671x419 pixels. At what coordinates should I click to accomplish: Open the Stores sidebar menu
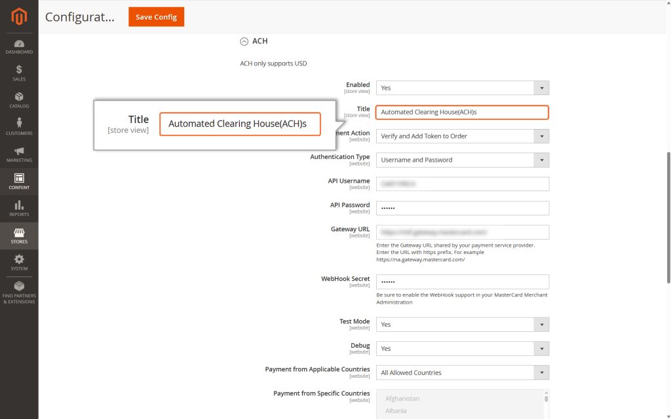tap(18, 236)
